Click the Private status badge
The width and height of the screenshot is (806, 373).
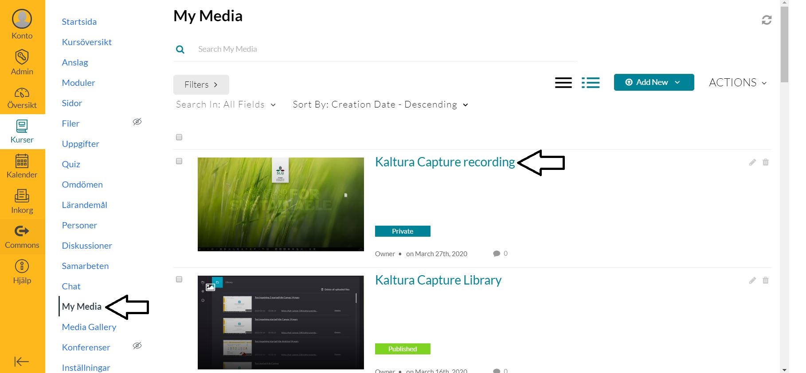click(403, 231)
